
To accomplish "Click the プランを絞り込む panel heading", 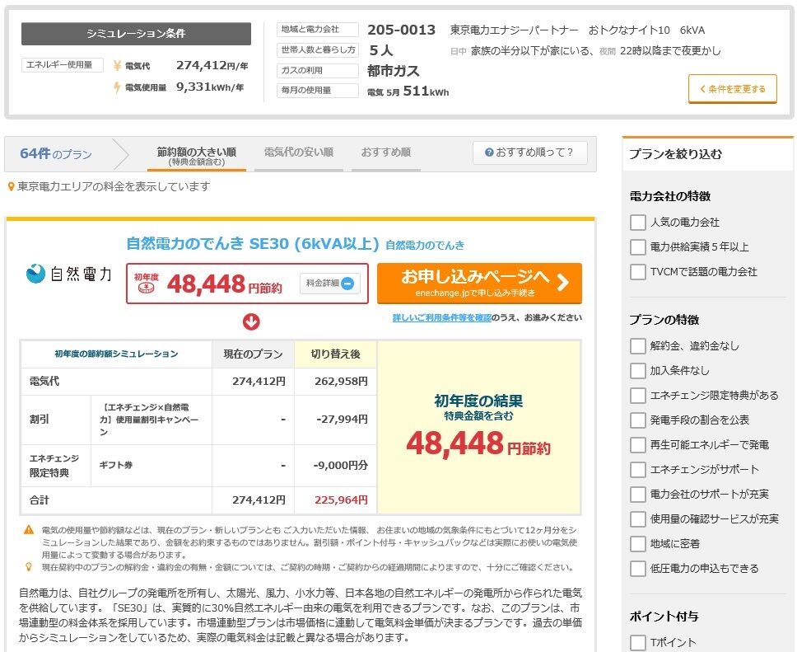I will pyautogui.click(x=675, y=154).
